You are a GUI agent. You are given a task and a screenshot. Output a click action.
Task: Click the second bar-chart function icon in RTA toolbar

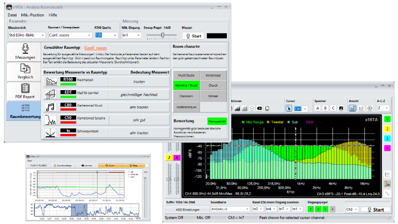(245, 109)
